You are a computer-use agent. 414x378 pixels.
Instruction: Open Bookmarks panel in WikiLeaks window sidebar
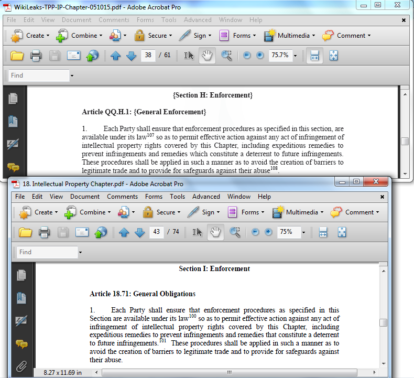pos(13,122)
